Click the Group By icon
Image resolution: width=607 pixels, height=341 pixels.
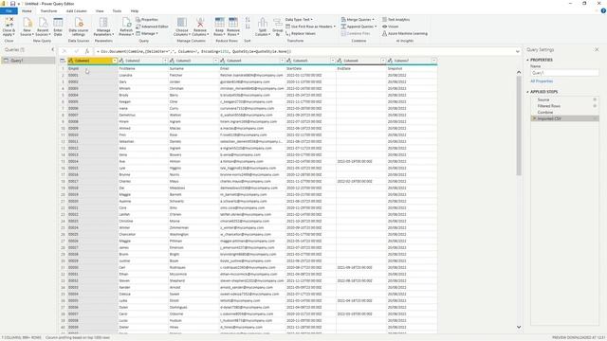tap(278, 23)
